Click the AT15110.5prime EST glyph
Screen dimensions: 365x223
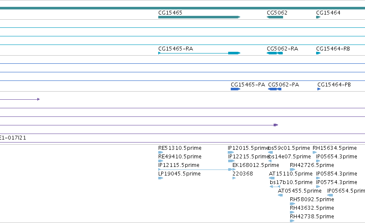tap(271, 178)
